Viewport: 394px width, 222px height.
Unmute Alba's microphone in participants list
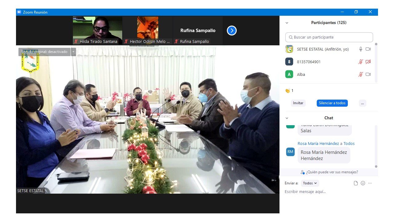point(360,74)
